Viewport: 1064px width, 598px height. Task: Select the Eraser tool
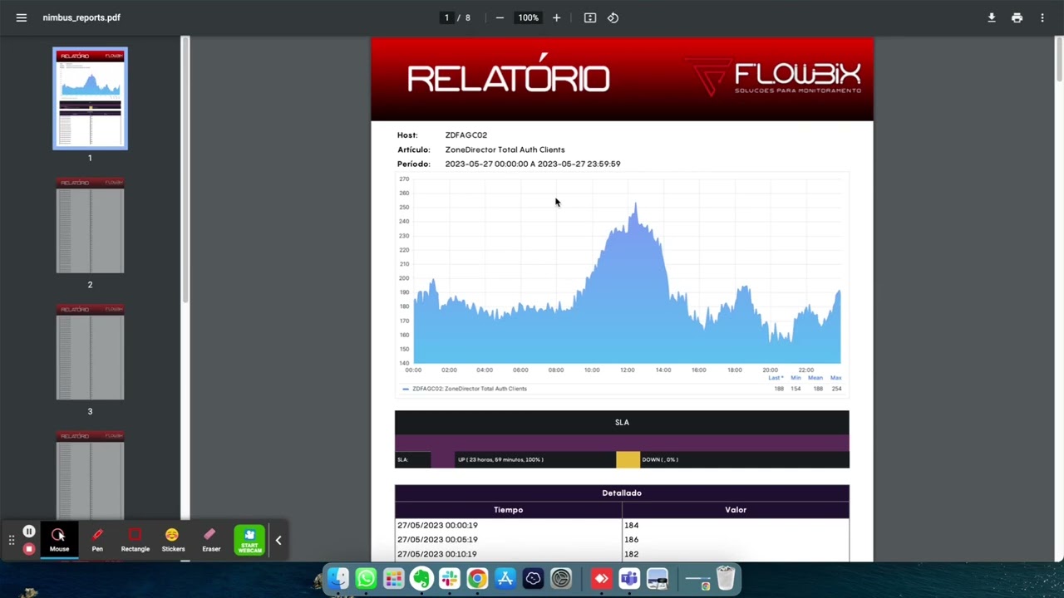point(211,540)
